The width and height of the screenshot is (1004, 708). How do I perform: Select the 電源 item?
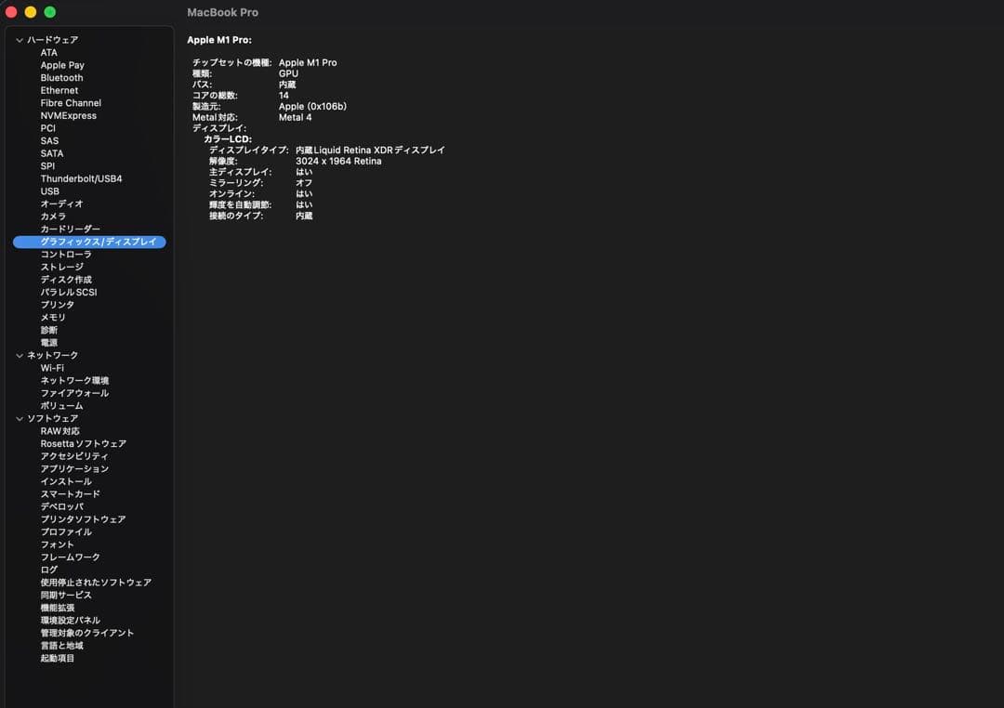(x=48, y=342)
